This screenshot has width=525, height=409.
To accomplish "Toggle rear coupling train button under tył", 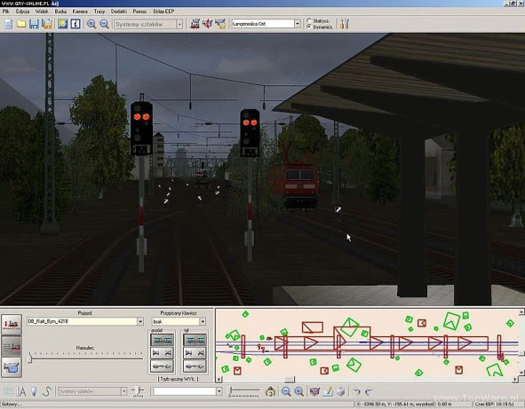I will click(x=195, y=340).
